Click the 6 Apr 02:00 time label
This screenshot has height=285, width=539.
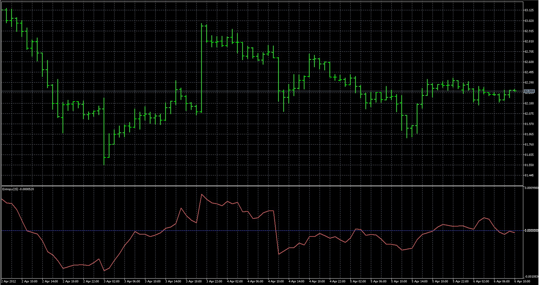[x=481, y=281]
